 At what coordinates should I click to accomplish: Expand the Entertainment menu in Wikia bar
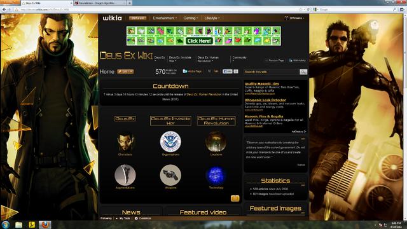click(165, 18)
